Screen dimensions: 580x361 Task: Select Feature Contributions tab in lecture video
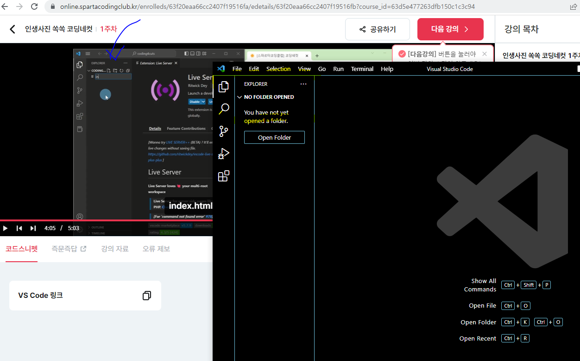click(x=186, y=129)
